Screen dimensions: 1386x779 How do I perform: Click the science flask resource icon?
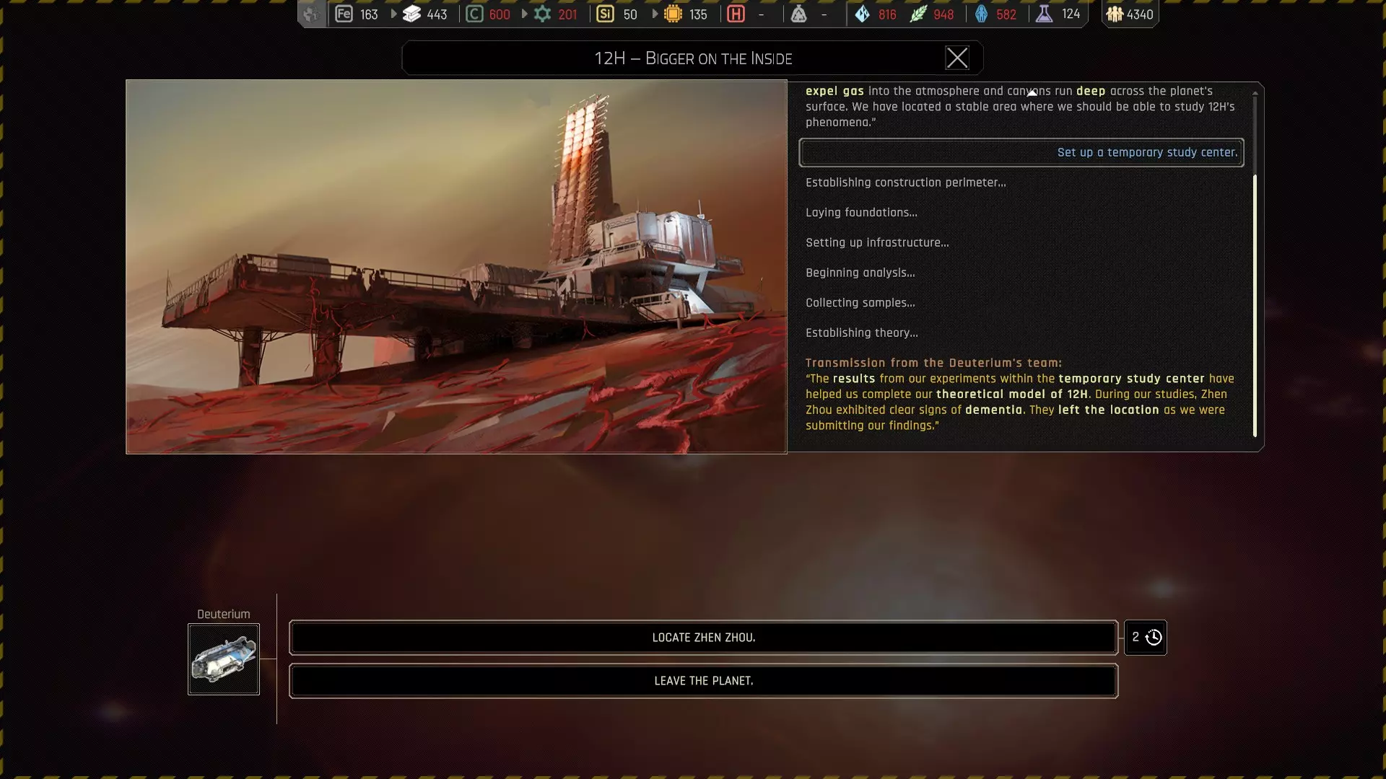(x=1044, y=14)
